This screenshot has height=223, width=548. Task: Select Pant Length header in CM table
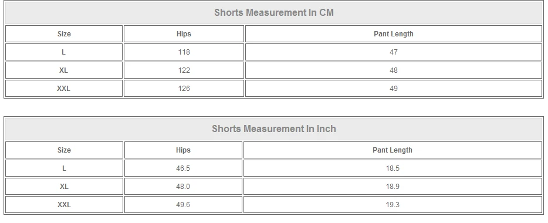coord(394,34)
